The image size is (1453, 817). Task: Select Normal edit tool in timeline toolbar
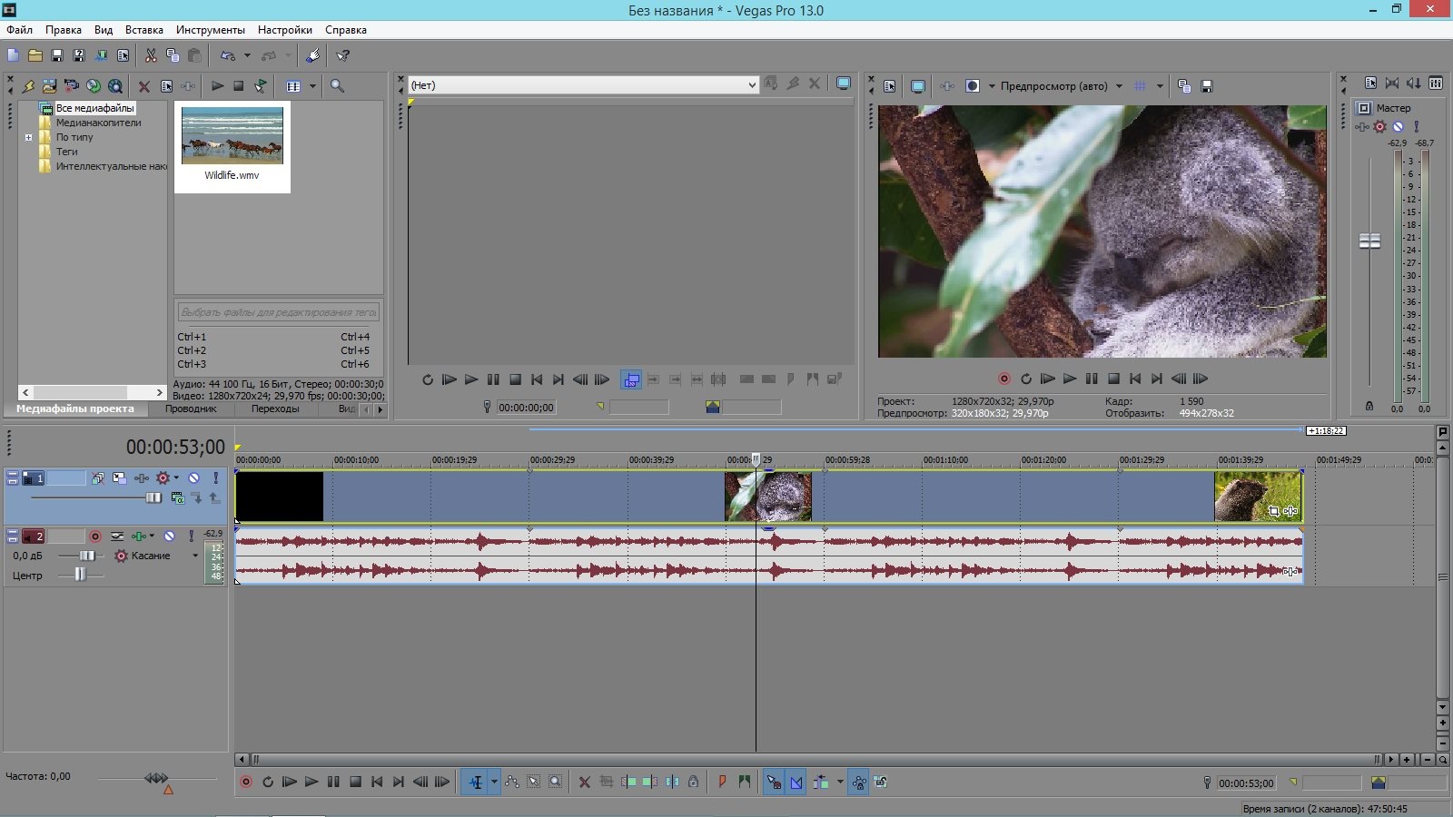476,782
